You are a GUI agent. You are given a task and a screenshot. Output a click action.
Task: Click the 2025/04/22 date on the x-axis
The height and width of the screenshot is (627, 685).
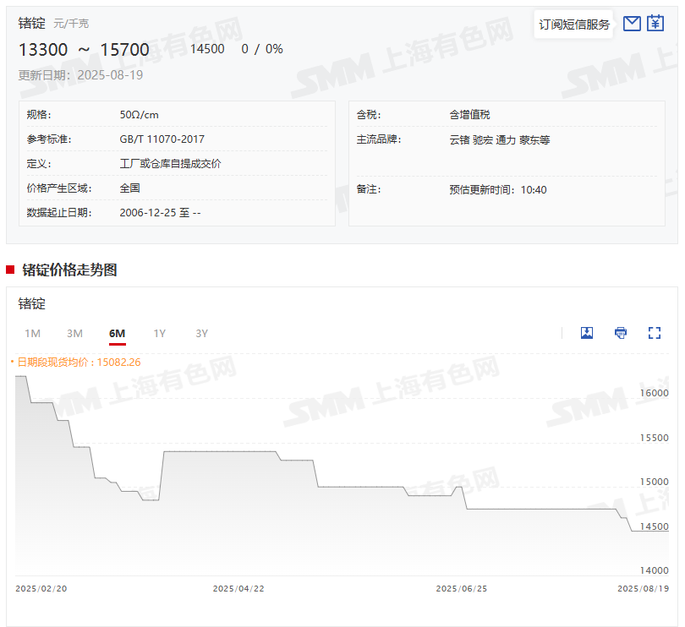[238, 588]
